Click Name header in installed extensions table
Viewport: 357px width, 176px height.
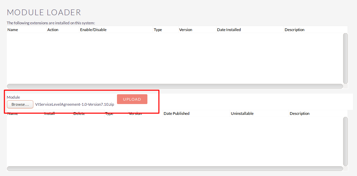(x=13, y=30)
